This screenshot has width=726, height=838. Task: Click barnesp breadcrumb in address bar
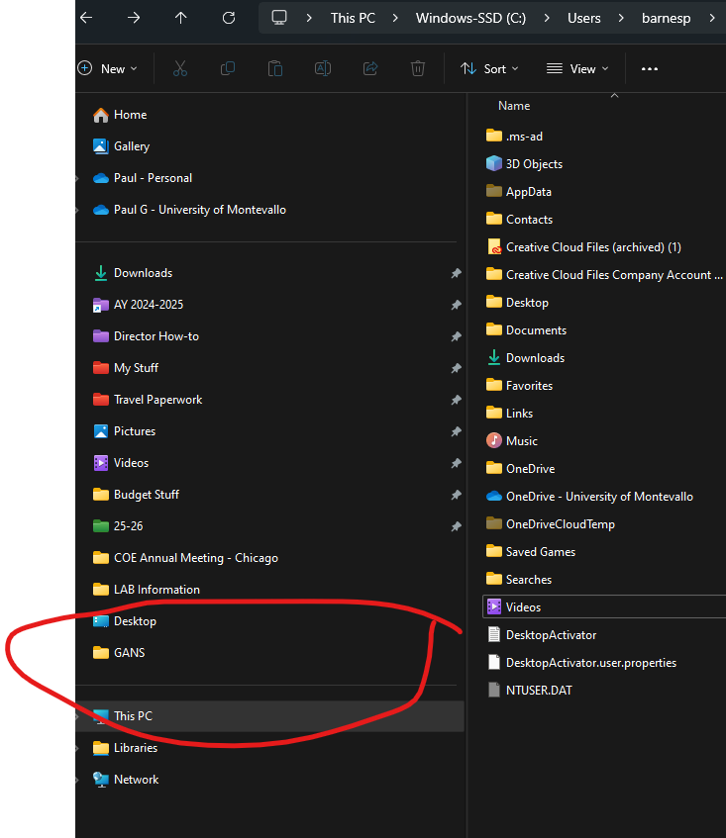click(667, 18)
